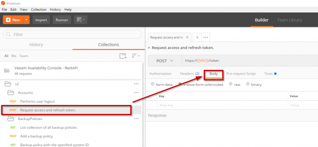Collapse the v2 folder
318x147 pixels.
pyautogui.click(x=8, y=84)
